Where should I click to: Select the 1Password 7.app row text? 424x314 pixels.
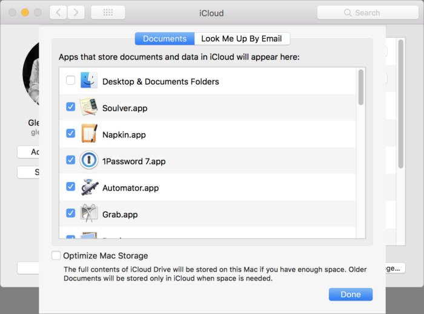[x=134, y=162]
